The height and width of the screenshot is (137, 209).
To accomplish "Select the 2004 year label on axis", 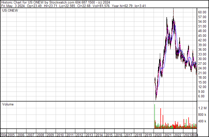I will [3, 135].
